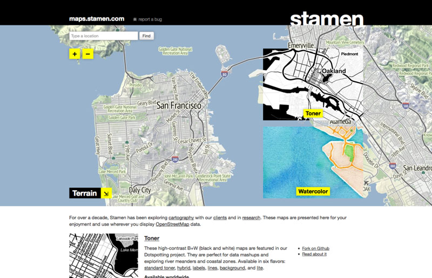Open the Read about it link
The height and width of the screenshot is (278, 432).
click(x=314, y=254)
